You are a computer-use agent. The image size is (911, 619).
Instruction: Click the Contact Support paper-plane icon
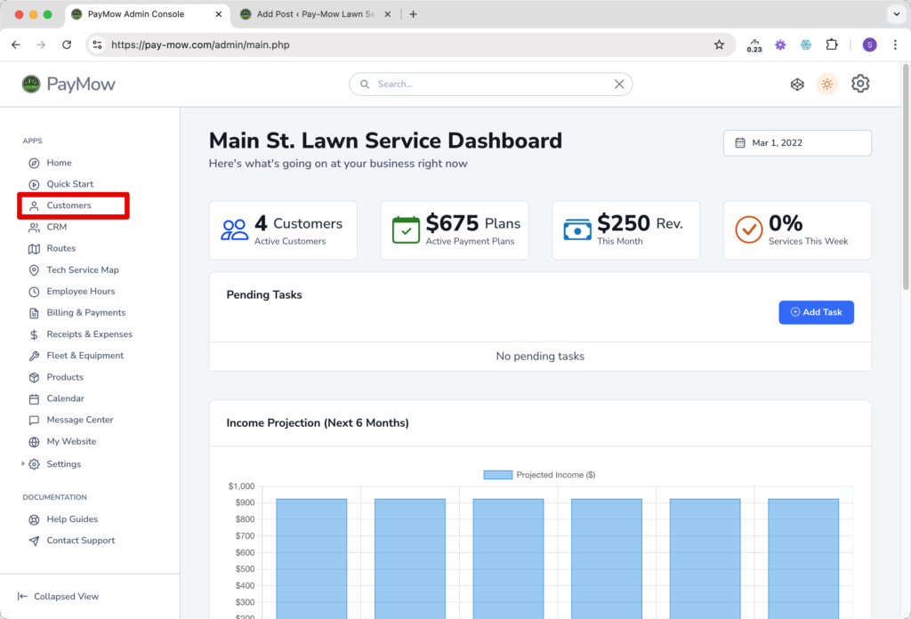(x=35, y=541)
